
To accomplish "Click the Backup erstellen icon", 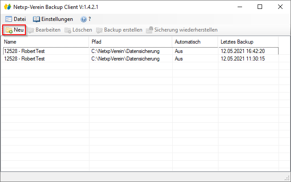I will [x=99, y=30].
